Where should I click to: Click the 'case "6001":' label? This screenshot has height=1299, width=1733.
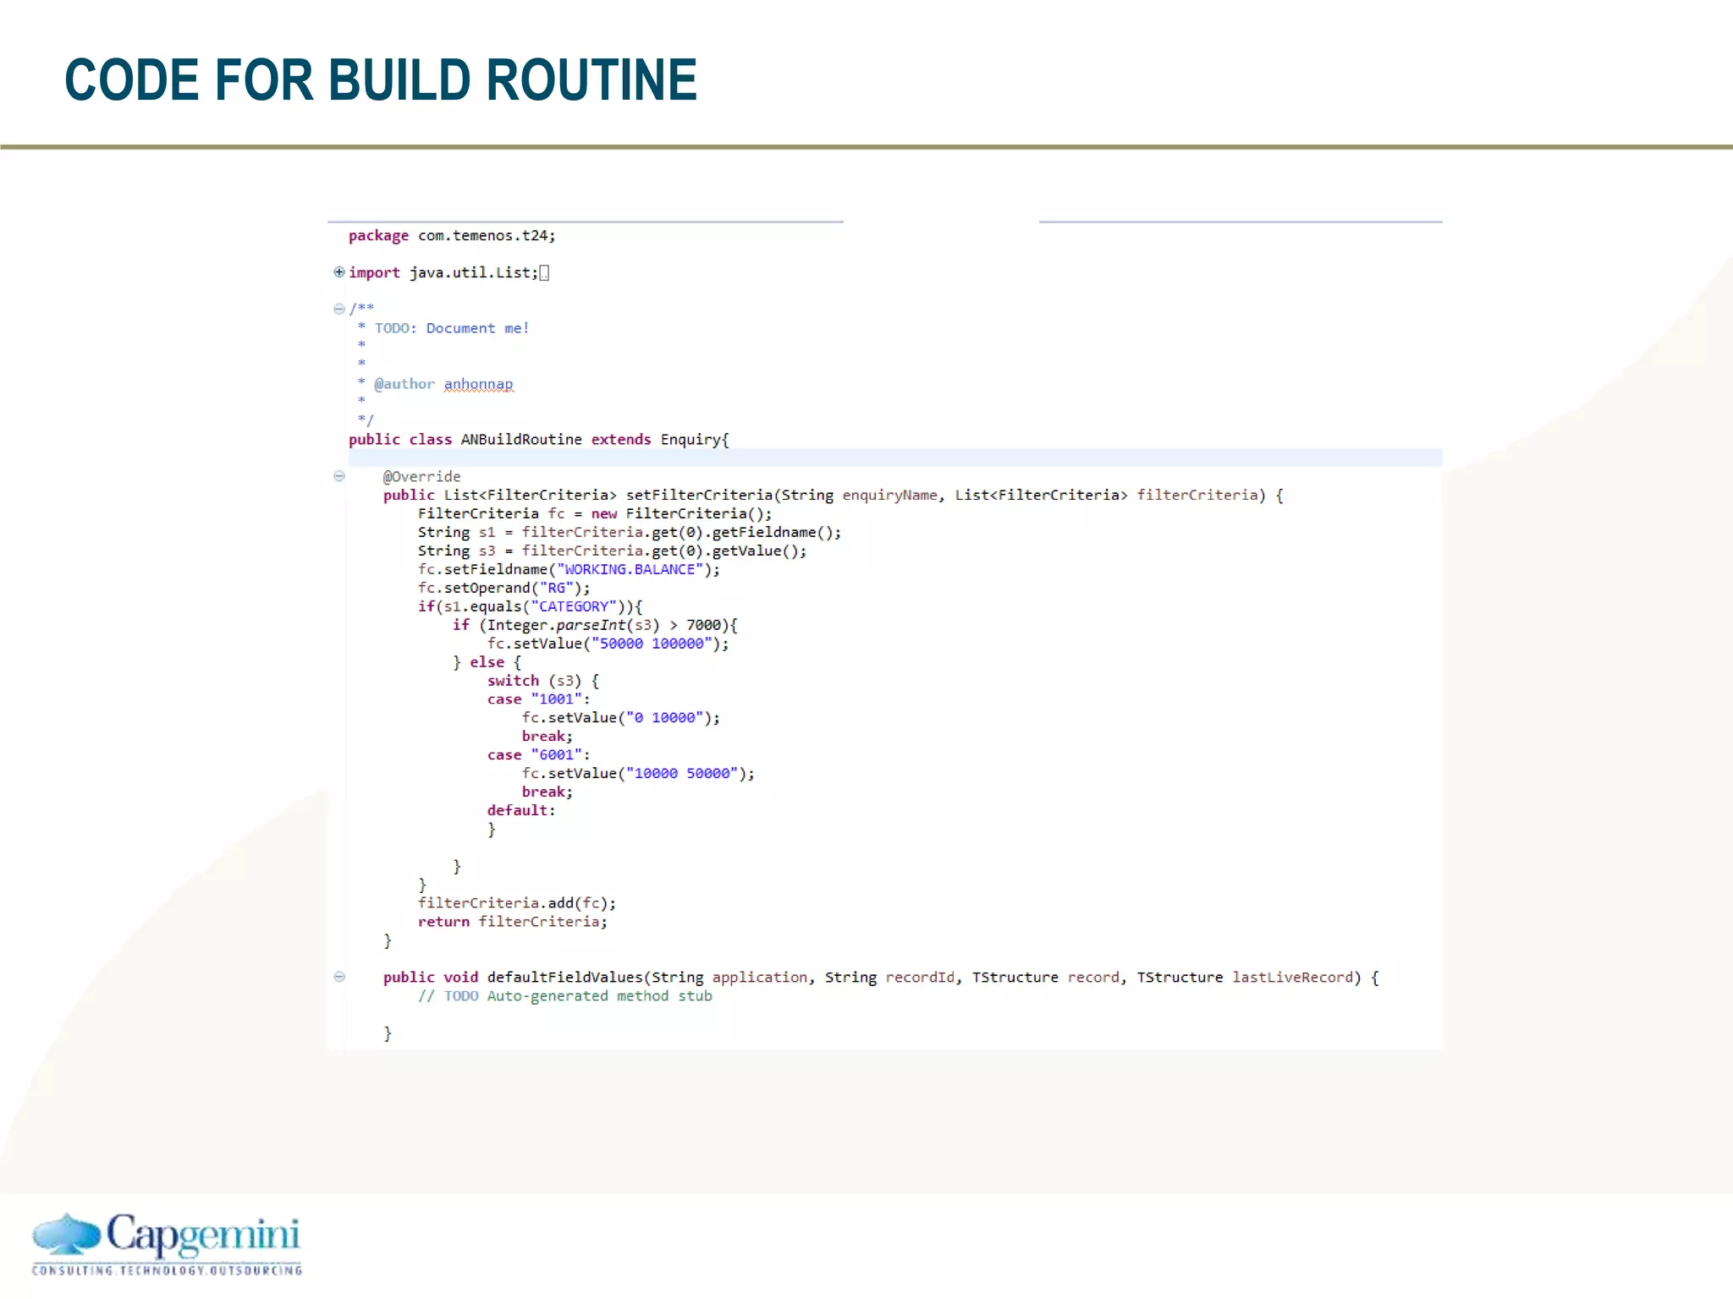click(x=539, y=755)
